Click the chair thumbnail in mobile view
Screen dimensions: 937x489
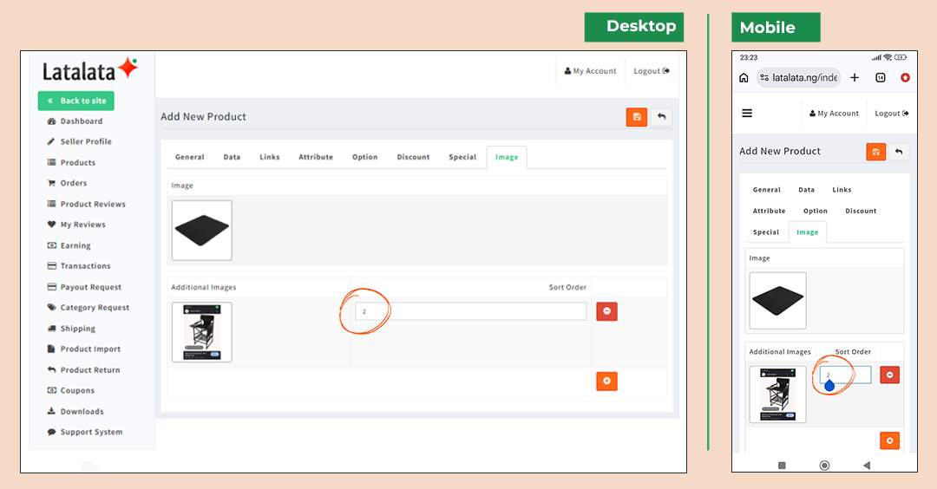tap(777, 394)
